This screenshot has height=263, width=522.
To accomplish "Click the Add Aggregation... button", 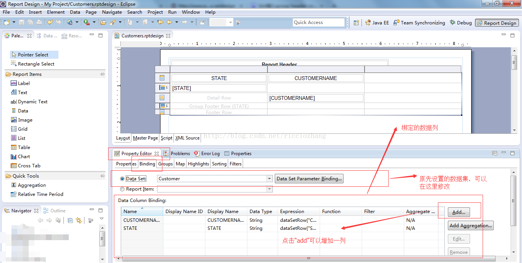I will coord(471,226).
